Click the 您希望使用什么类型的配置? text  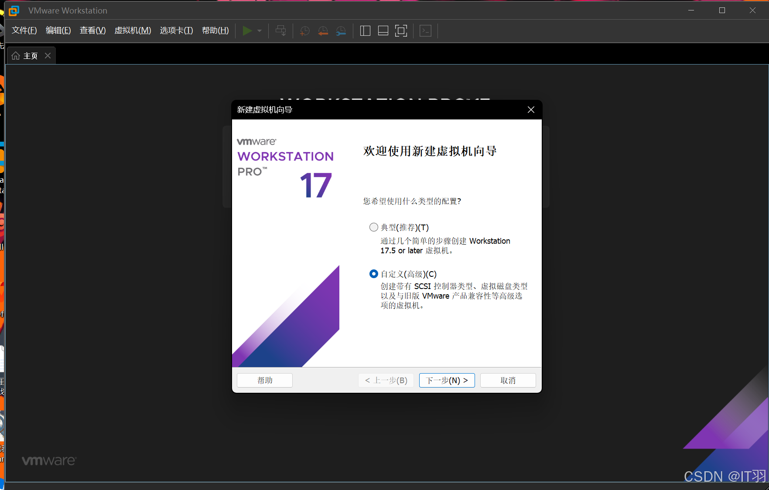click(412, 201)
